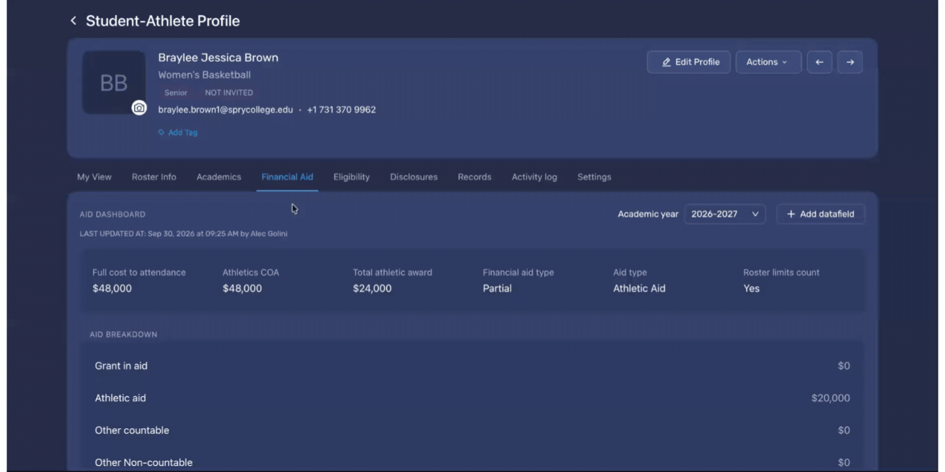
Task: Open the Activity log tab
Action: pyautogui.click(x=534, y=177)
